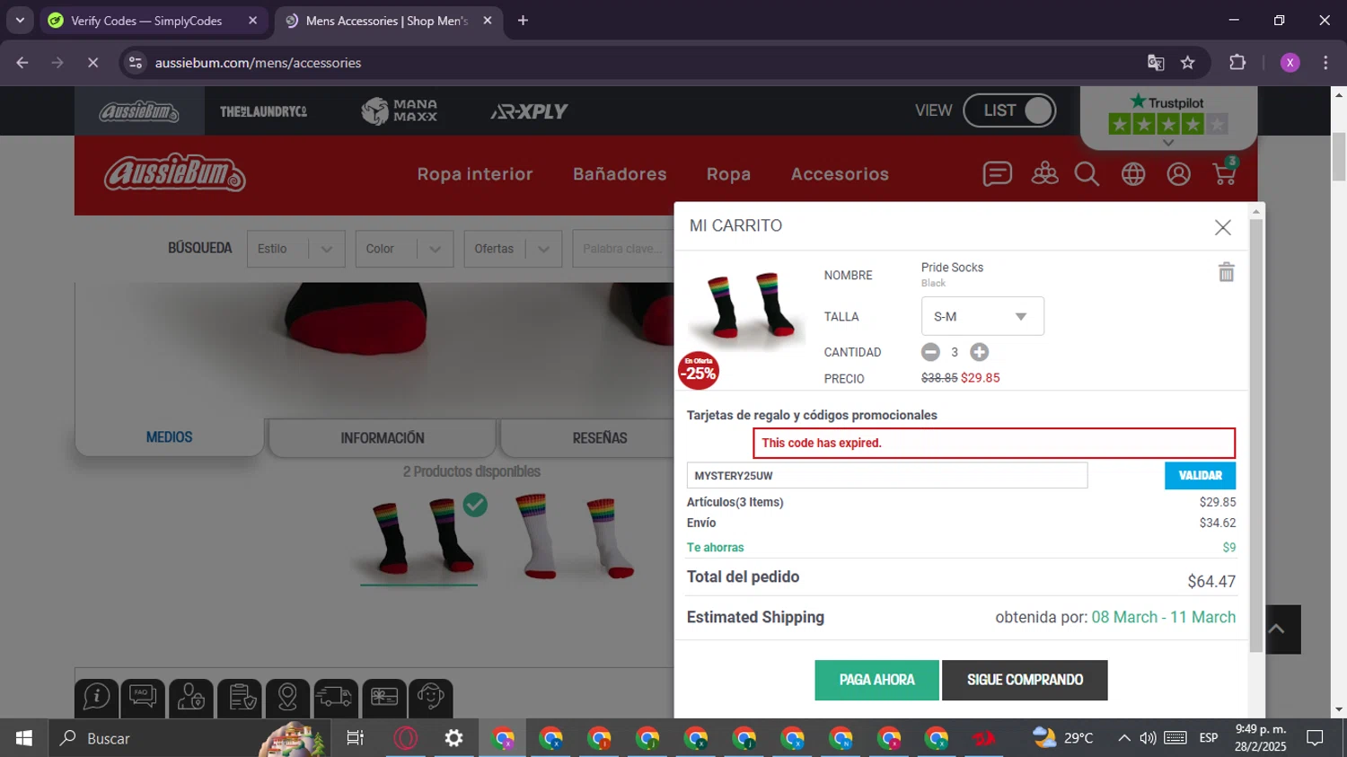Image resolution: width=1347 pixels, height=757 pixels.
Task: Increase quantity with the plus button
Action: (979, 352)
